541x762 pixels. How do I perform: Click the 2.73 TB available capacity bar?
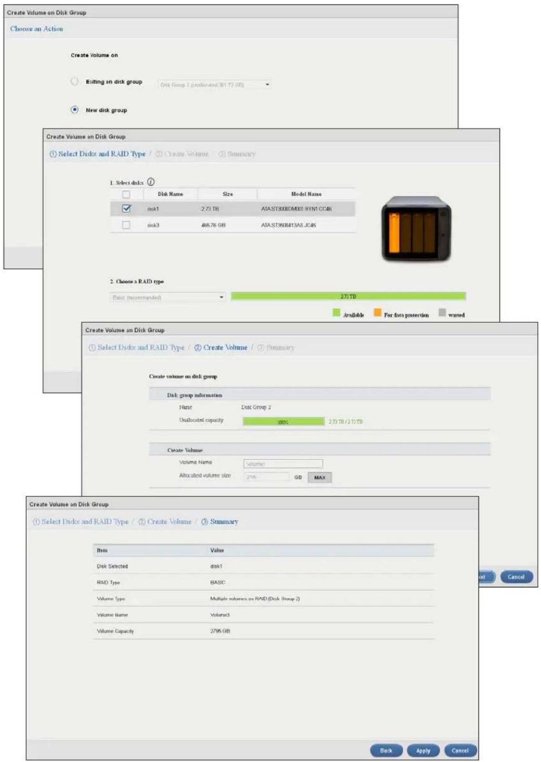click(348, 297)
